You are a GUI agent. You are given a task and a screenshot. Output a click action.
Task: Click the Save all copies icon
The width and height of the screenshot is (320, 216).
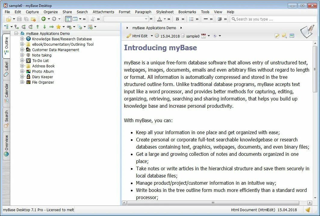pos(26,19)
